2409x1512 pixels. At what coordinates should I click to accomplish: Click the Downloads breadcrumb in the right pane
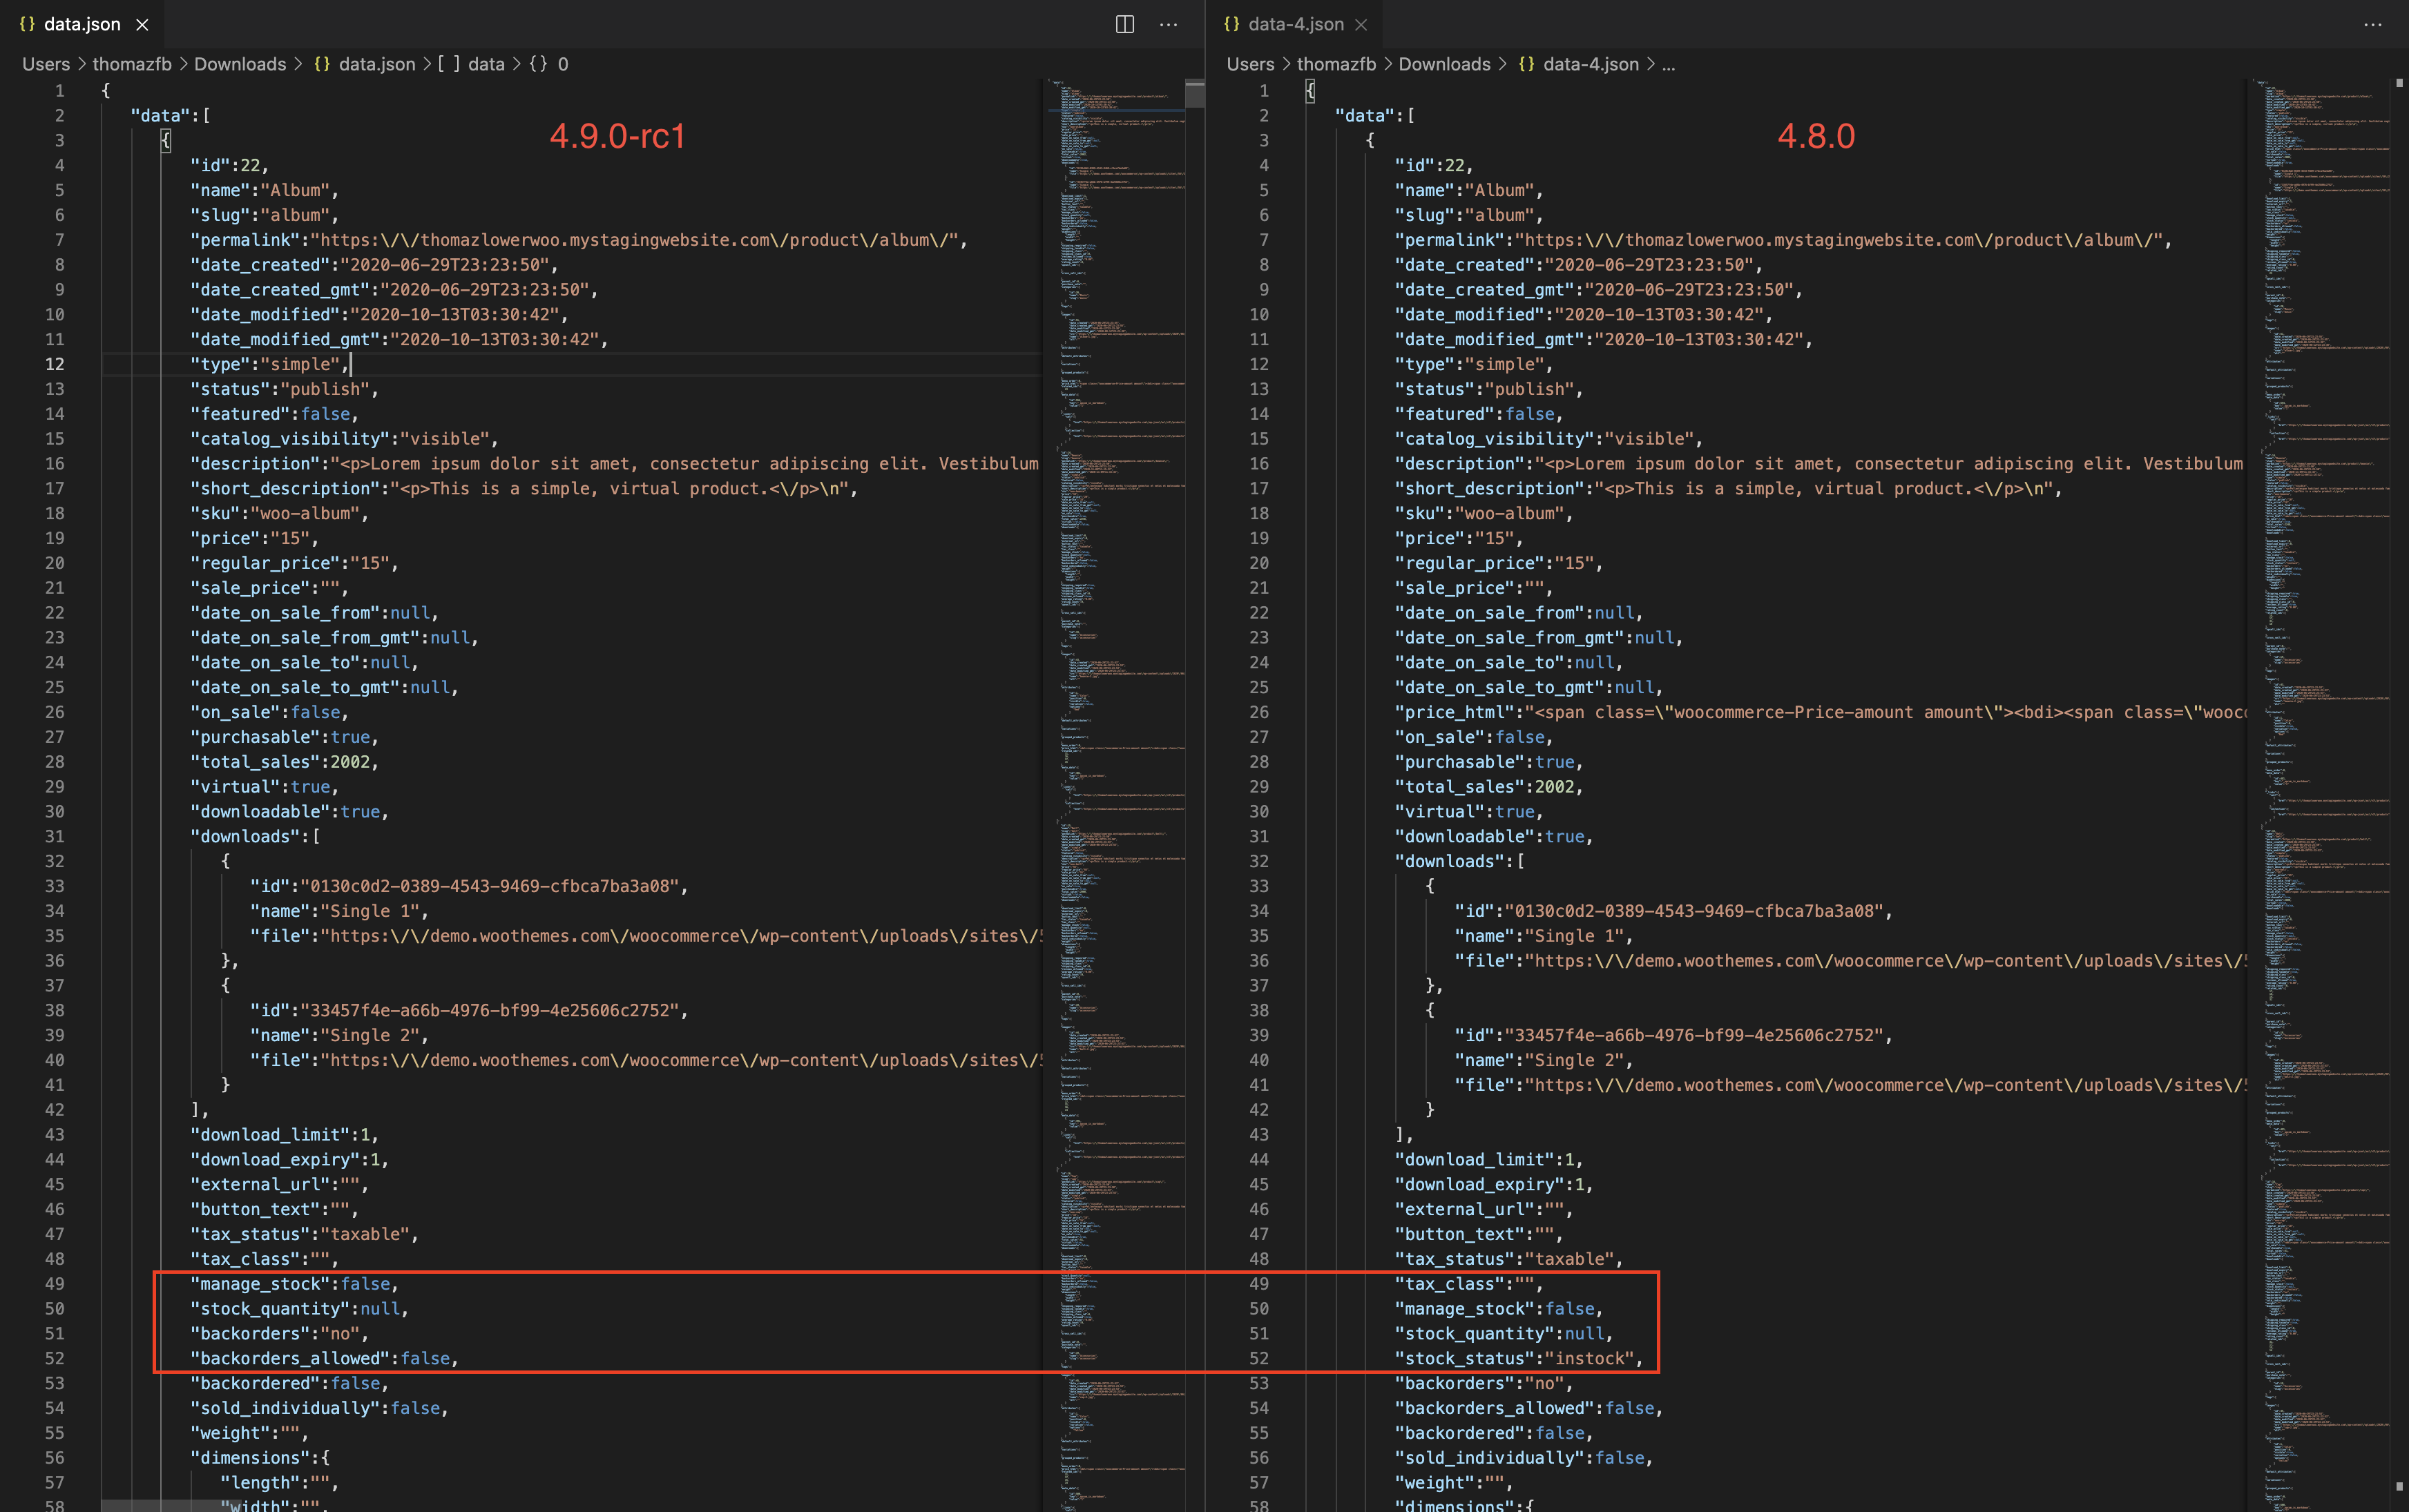point(1445,63)
